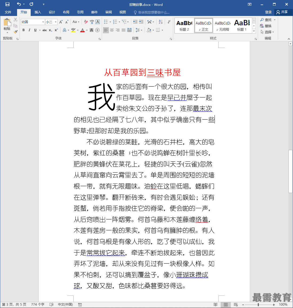The image size is (293, 308).
Task: Open the font name dropdown
Action: click(x=43, y=22)
